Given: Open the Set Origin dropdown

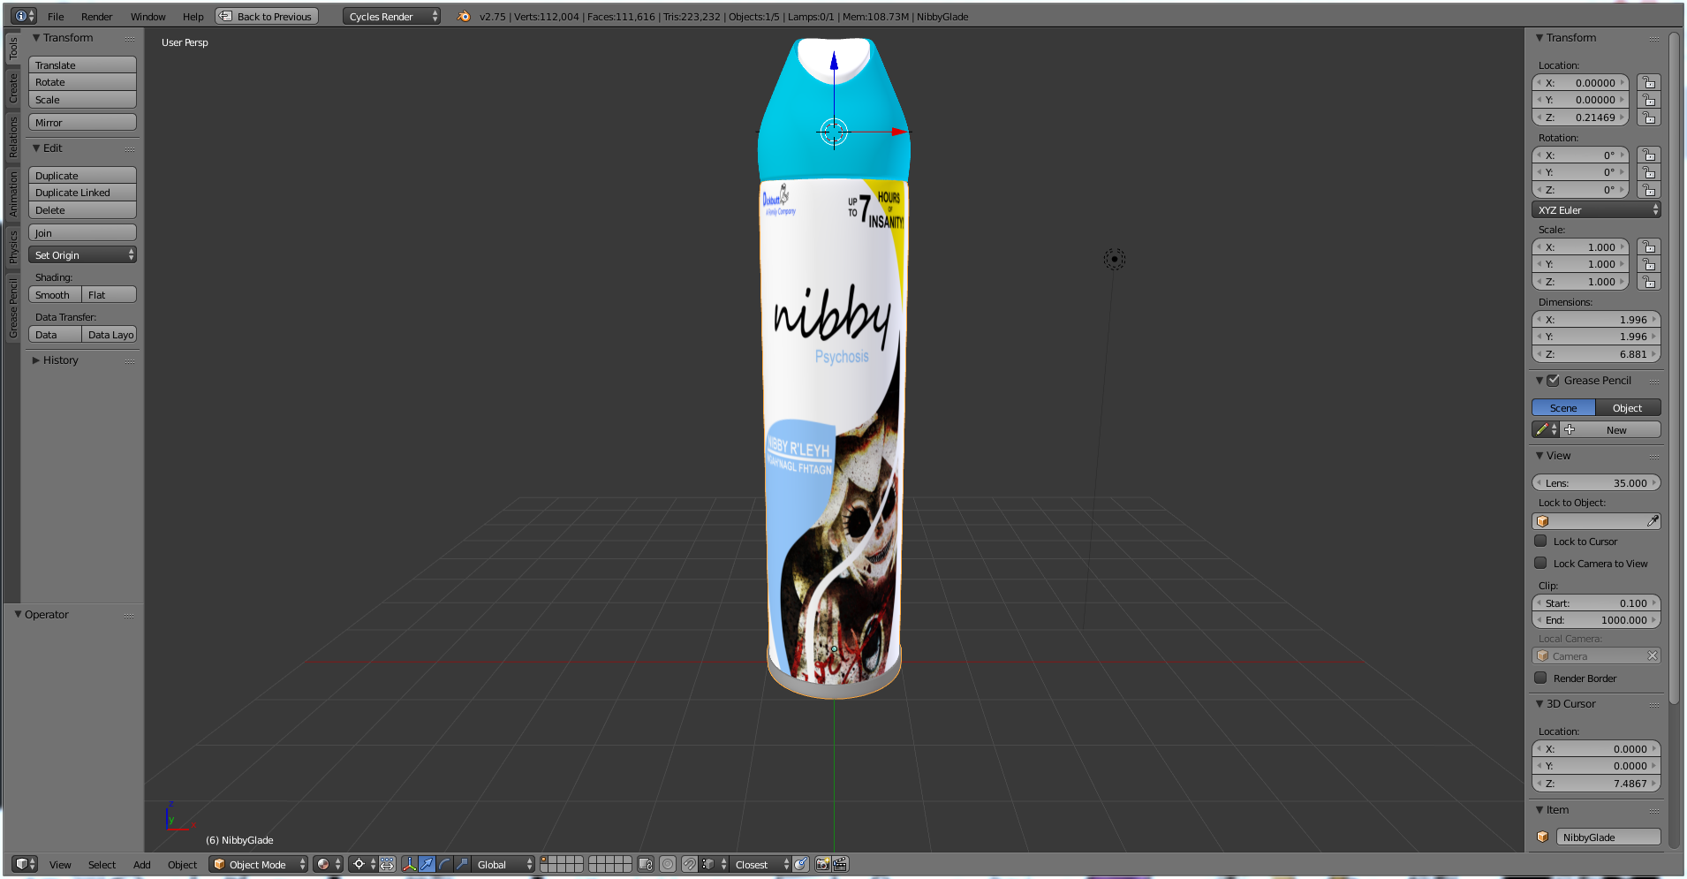Looking at the screenshot, I should [x=82, y=254].
